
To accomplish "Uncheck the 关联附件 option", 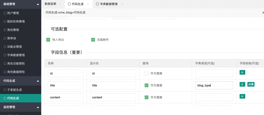I will (93, 40).
